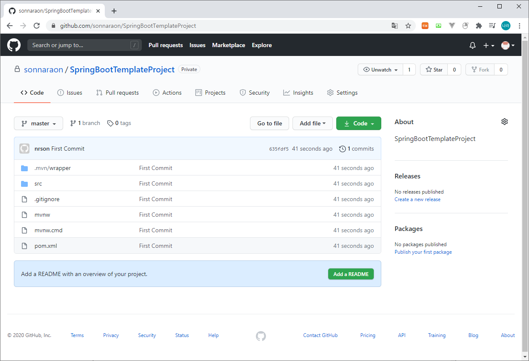Click Explore in the top navigation
Screen dimensions: 529x361
coord(262,45)
